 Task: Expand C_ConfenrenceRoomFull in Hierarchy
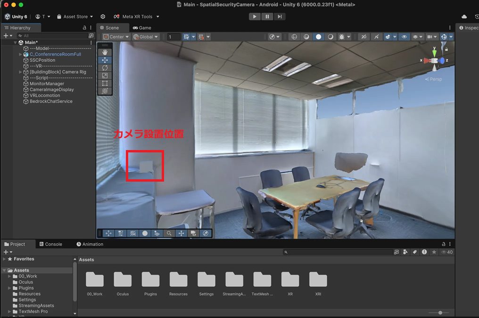pos(20,54)
